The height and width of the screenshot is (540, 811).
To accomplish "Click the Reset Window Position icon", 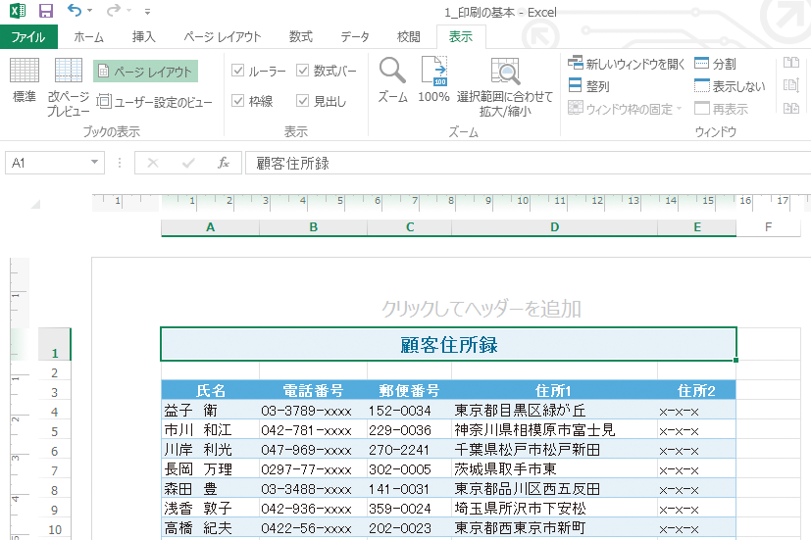I will (790, 108).
